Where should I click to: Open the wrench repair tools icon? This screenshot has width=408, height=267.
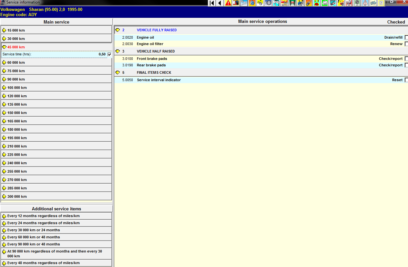[x=244, y=3]
